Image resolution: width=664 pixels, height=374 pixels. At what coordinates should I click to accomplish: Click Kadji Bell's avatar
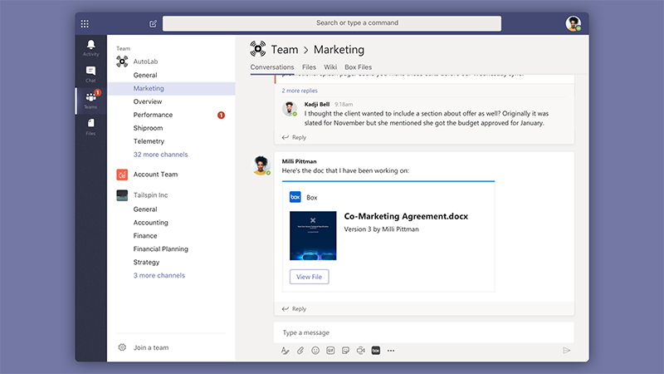click(x=289, y=109)
